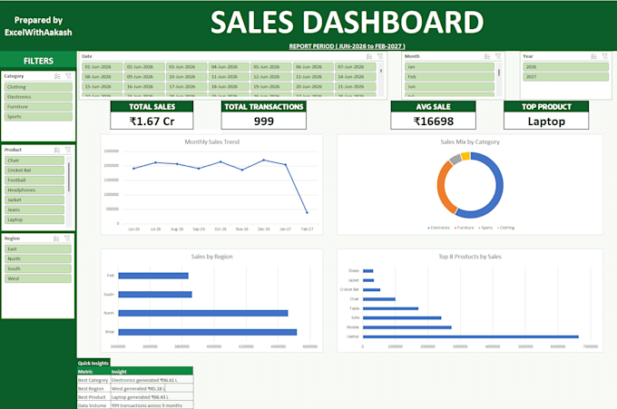617x409 pixels.
Task: Select 07-Jun-2026 in the Date slicer
Action: (x=356, y=67)
